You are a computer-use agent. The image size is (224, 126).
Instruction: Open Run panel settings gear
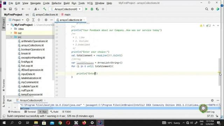[x=212, y=100]
